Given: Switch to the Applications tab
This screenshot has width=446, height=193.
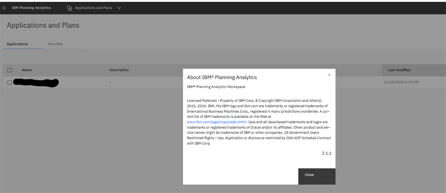Looking at the screenshot, I should pos(17,44).
